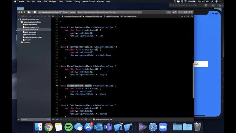Jump to previous issue in editor
This screenshot has width=236, height=133.
click(180, 16)
